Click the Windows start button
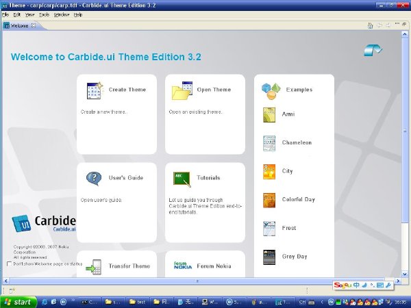The image size is (411, 308). point(18,302)
